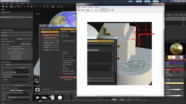Image resolution: width=186 pixels, height=104 pixels.
Task: Select the Clone stamp tool
Action: (x=28, y=6)
